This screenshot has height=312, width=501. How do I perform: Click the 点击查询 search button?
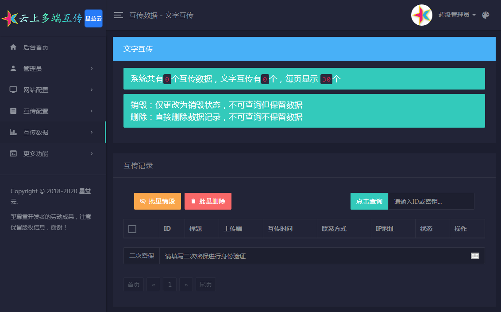(x=369, y=201)
